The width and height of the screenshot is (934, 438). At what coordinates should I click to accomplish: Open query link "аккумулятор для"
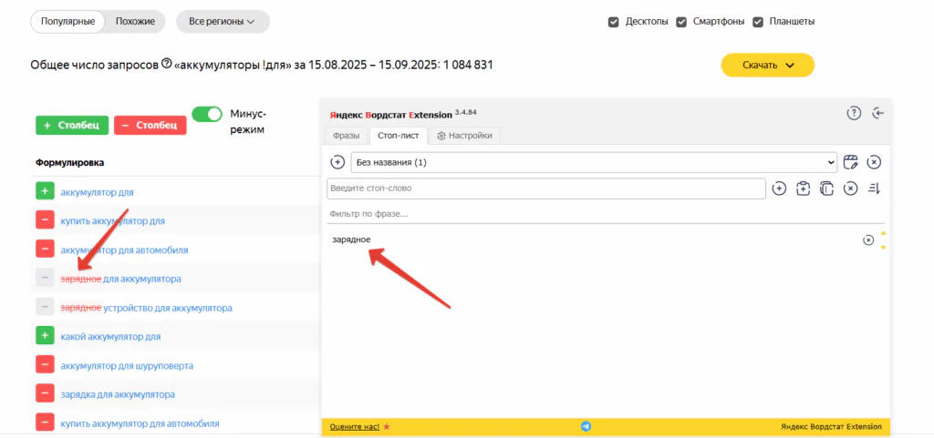(97, 192)
